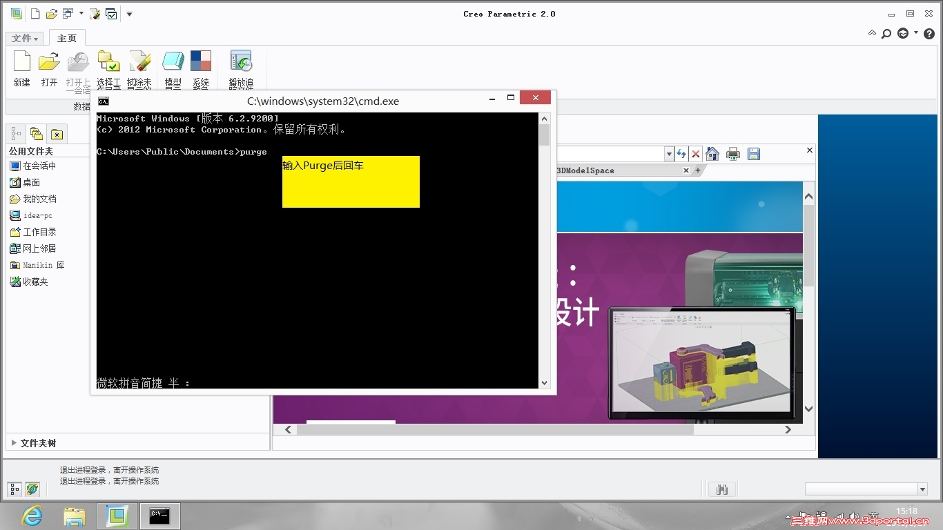Select 工作目录 in common folders
Viewport: 943px width, 530px height.
click(32, 232)
